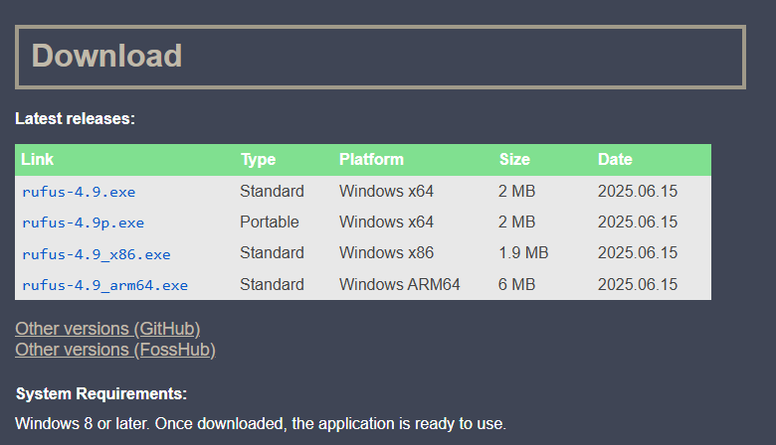This screenshot has height=445, width=776.
Task: Select the Platform column header
Action: point(371,160)
